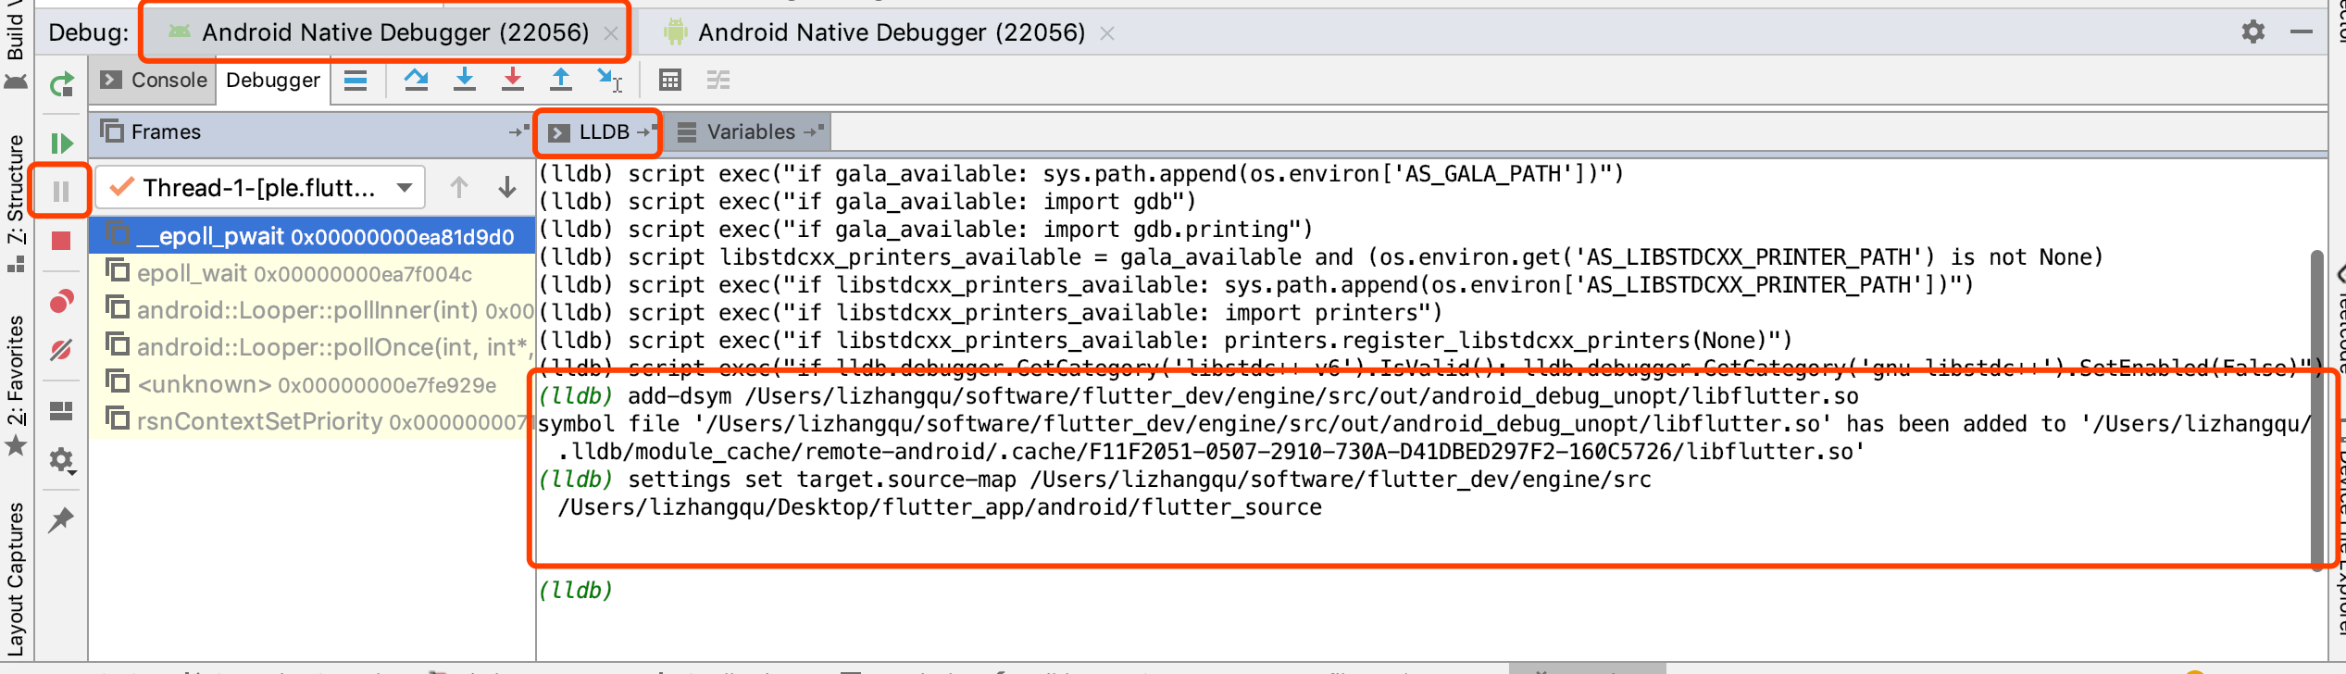Select next frame with down arrow

(x=507, y=188)
